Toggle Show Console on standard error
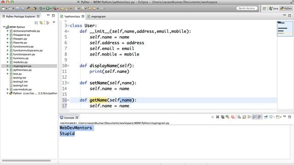Screen dimensions: 294x165 [x=260, y=117]
